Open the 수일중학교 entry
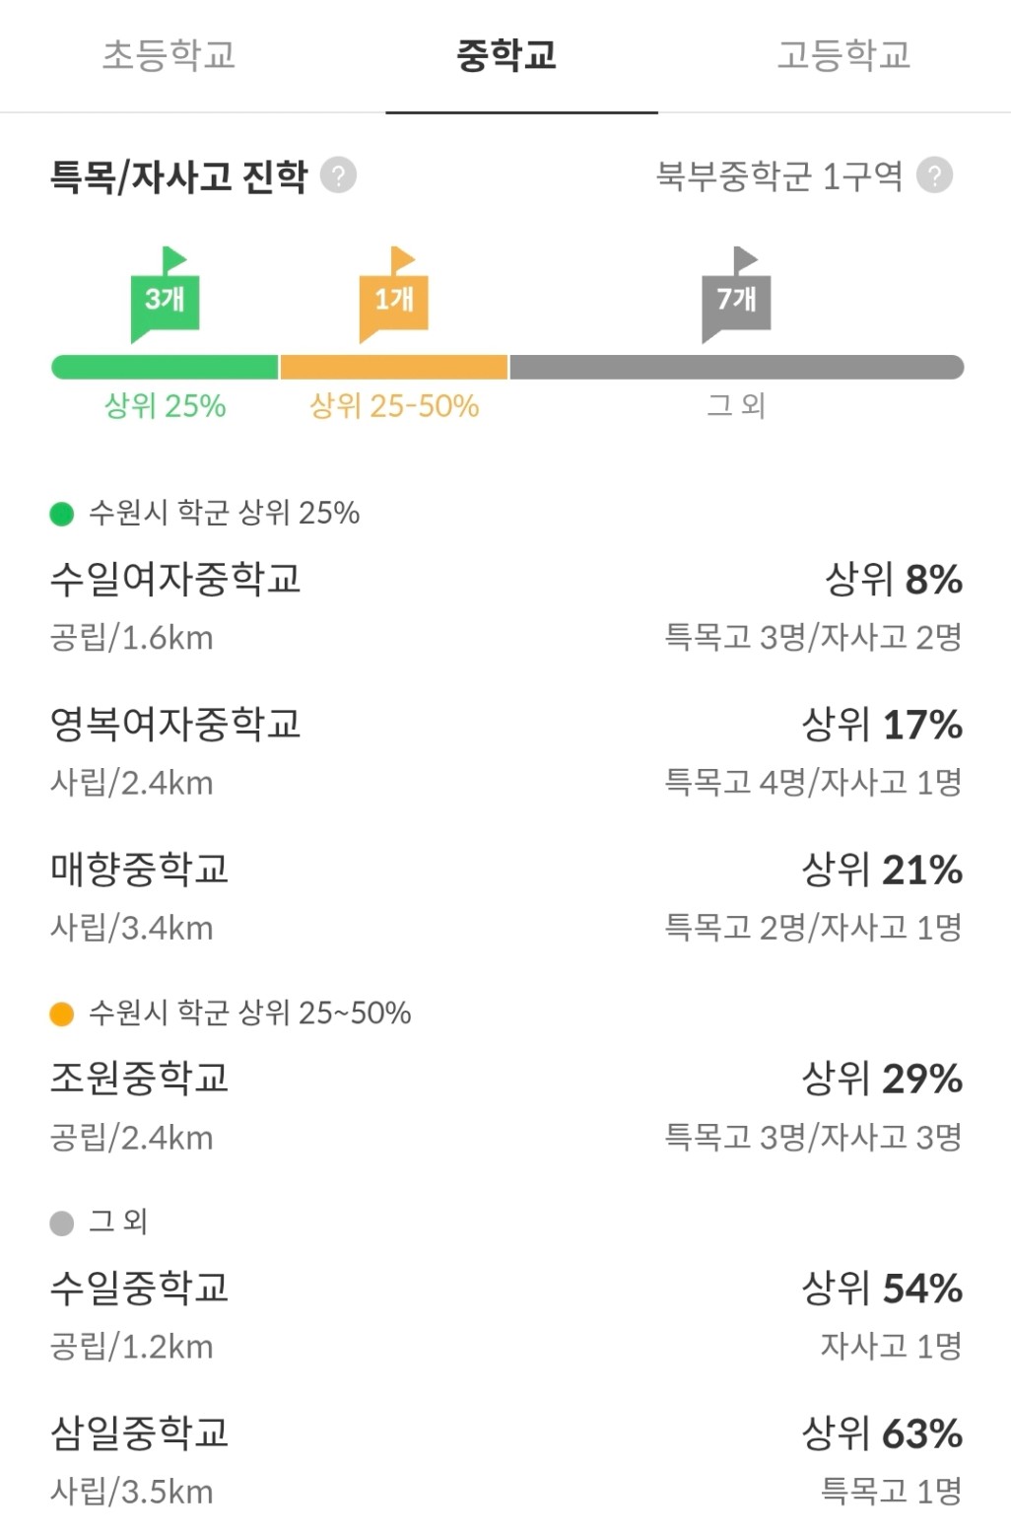The height and width of the screenshot is (1536, 1011). (x=140, y=1288)
